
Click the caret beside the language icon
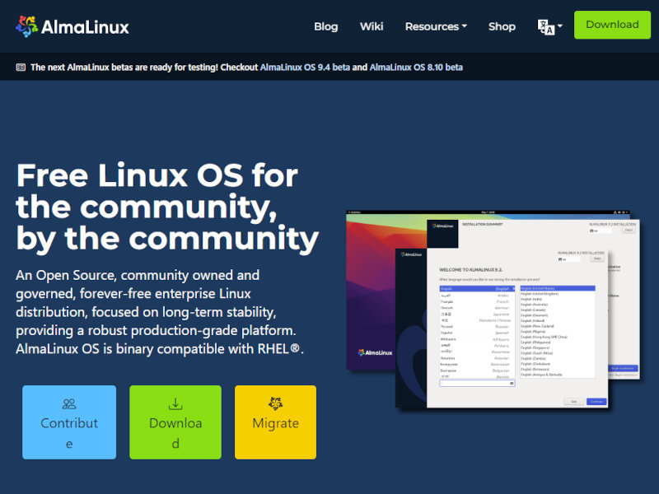[x=560, y=26]
